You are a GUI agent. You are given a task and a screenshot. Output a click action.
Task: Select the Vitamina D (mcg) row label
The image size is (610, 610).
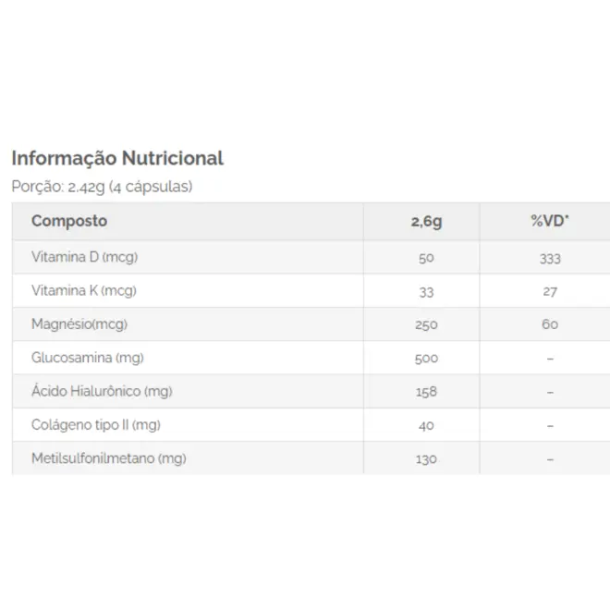(85, 257)
